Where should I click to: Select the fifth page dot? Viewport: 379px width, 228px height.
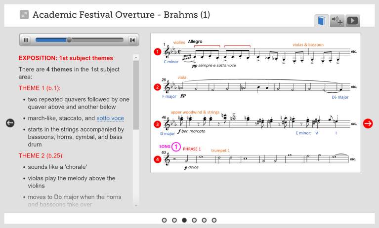(x=204, y=220)
